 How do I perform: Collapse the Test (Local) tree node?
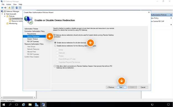pos(2,14)
